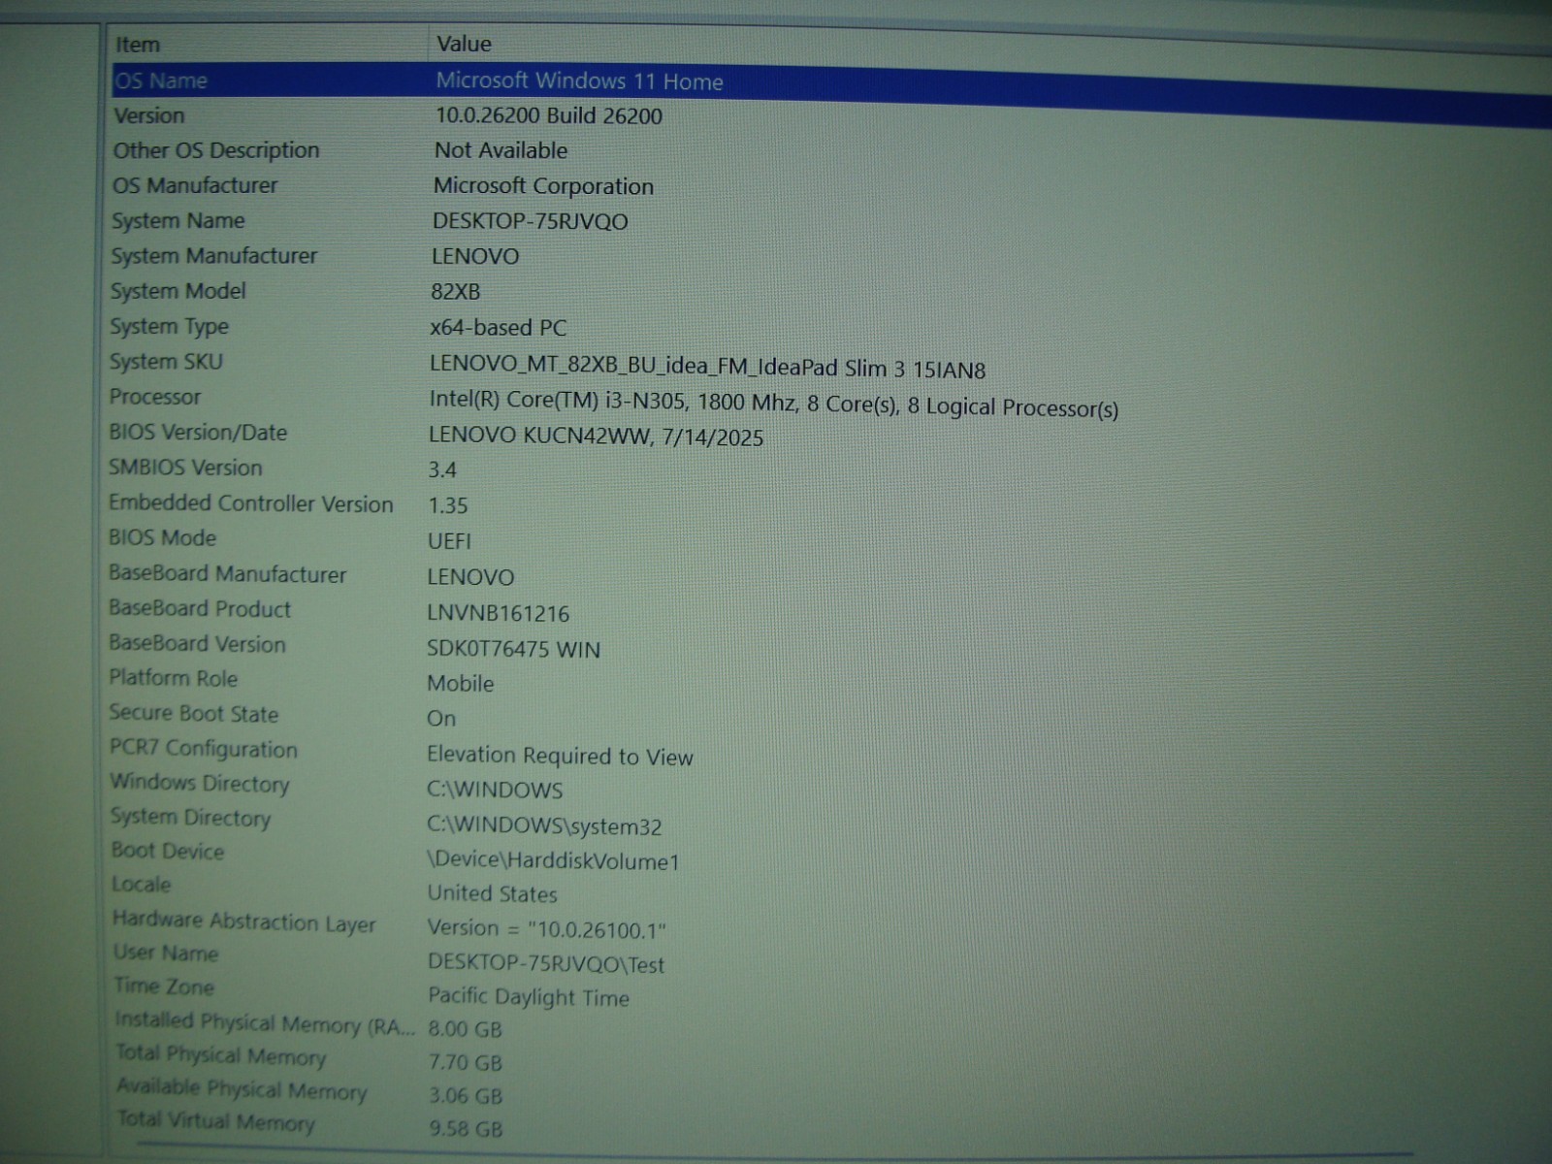Click the C:\WINDOWS value
The image size is (1552, 1164).
[495, 791]
